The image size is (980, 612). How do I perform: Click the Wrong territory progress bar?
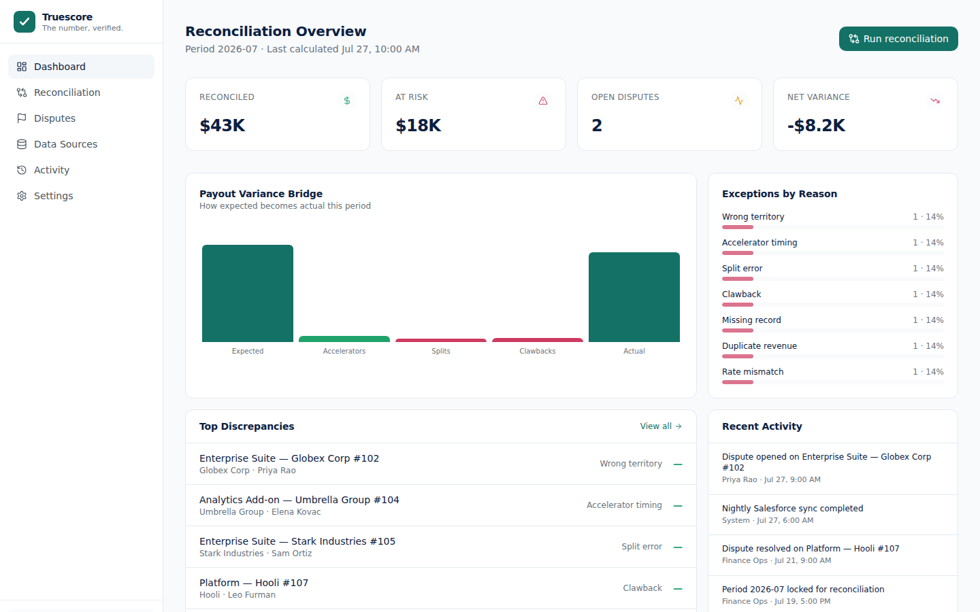pyautogui.click(x=833, y=227)
